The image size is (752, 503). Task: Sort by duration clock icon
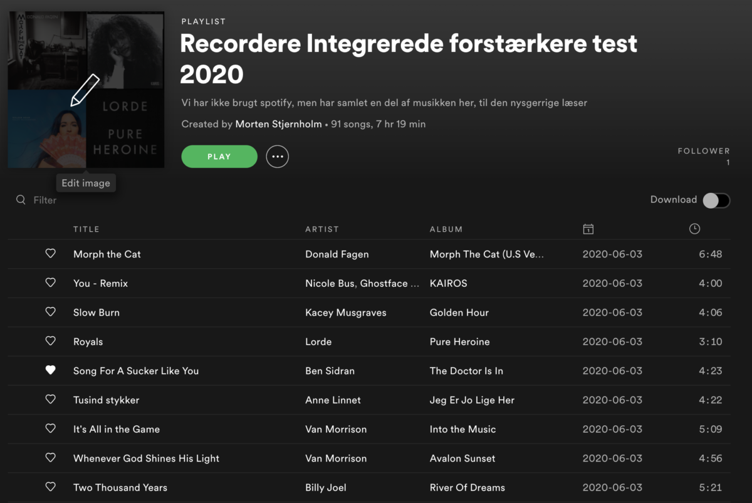tap(694, 229)
